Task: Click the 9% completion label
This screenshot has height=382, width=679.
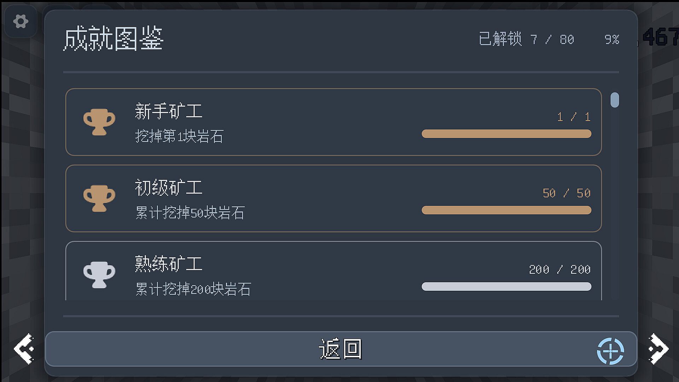Action: coord(612,39)
